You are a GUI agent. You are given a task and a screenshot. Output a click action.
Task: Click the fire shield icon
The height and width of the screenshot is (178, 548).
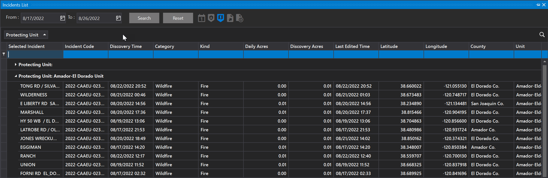[x=211, y=18]
